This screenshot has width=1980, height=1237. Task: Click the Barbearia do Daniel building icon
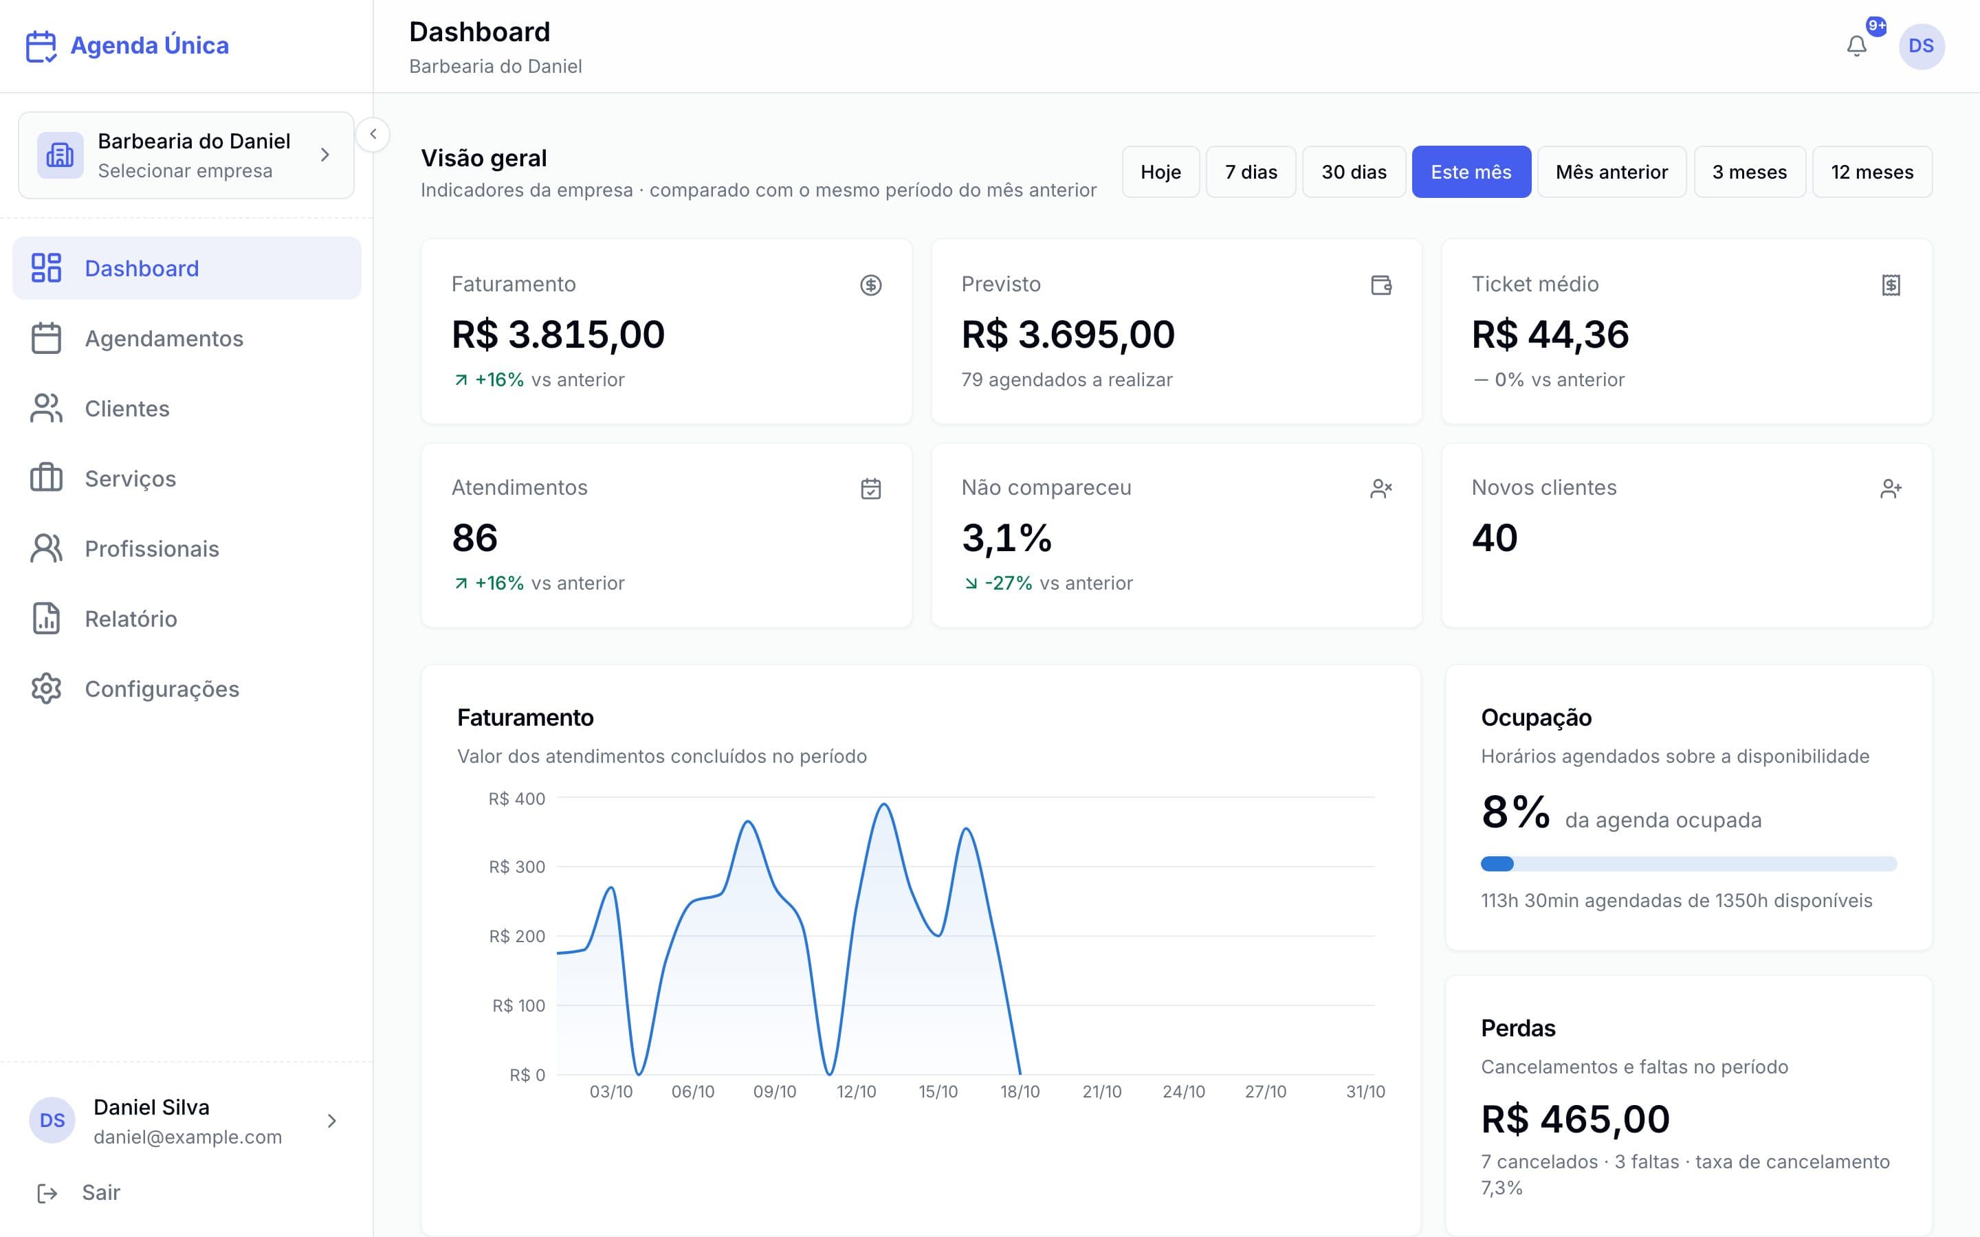point(60,155)
